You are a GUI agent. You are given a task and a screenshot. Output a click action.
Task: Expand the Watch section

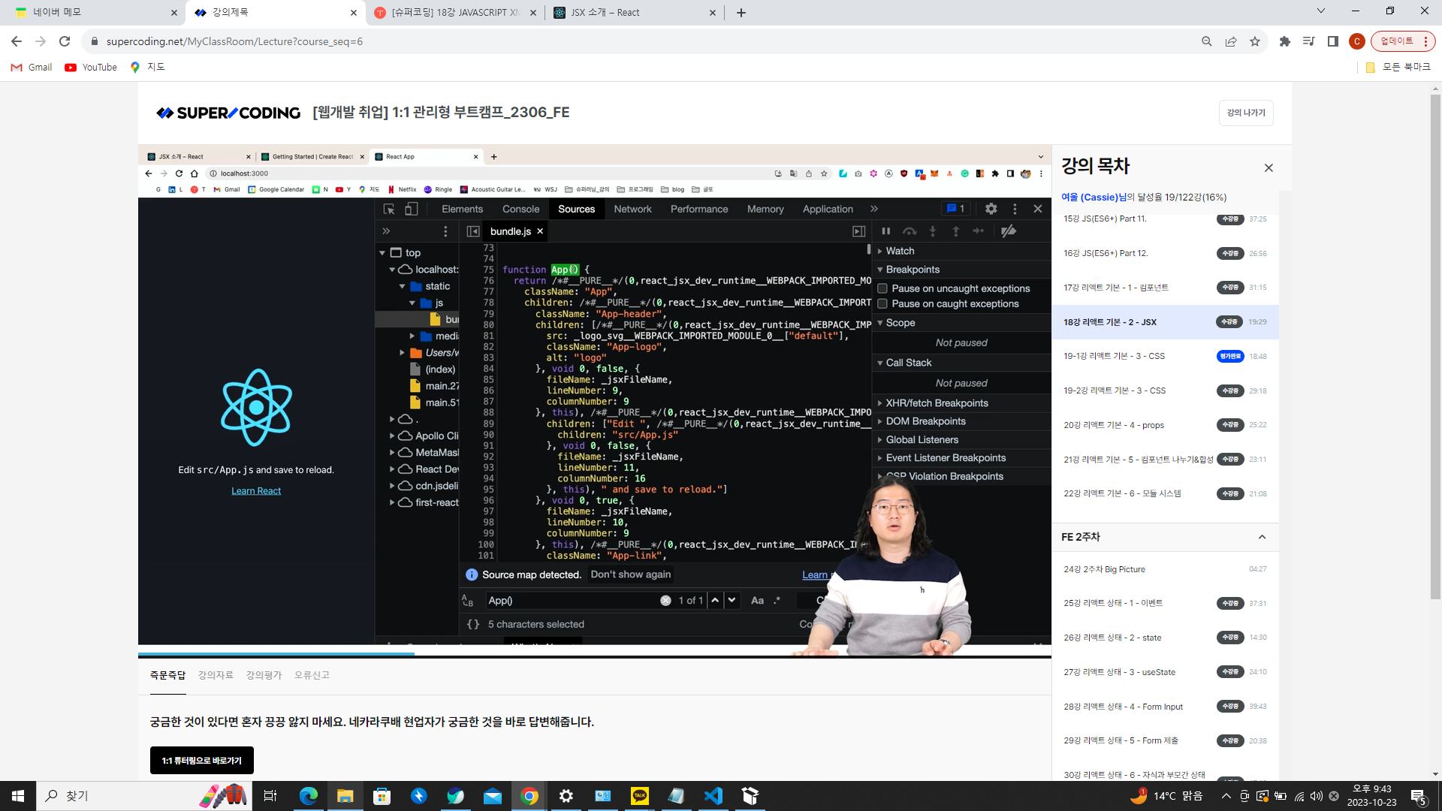click(880, 251)
